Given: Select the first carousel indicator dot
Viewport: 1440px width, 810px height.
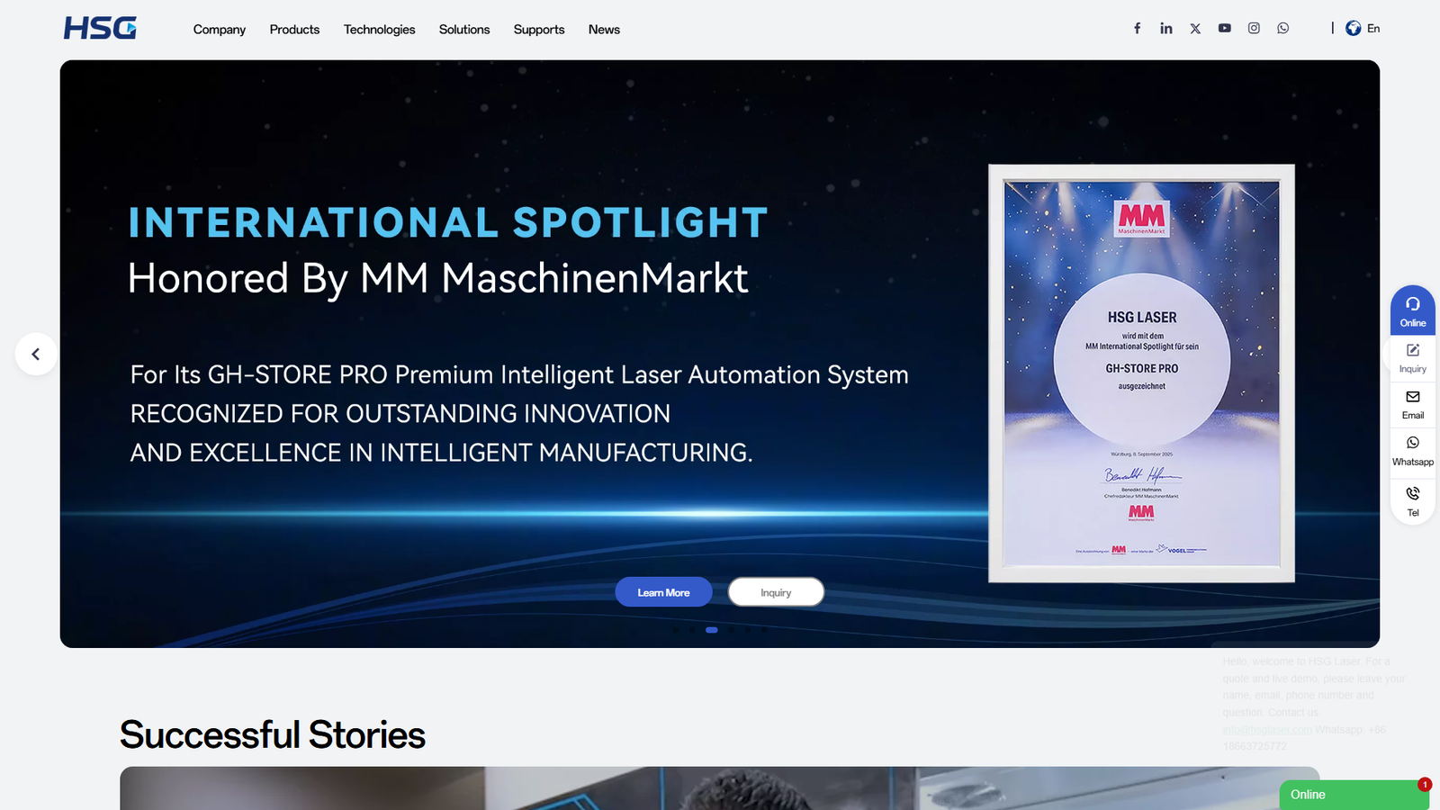Looking at the screenshot, I should click(x=676, y=630).
